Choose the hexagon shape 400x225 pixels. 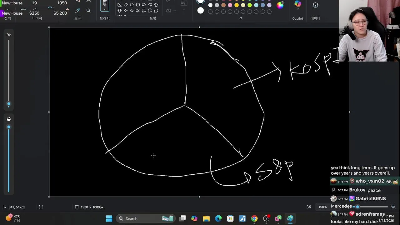click(x=138, y=5)
